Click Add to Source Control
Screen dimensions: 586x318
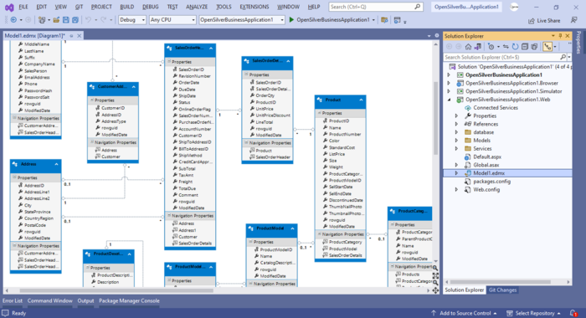(464, 313)
